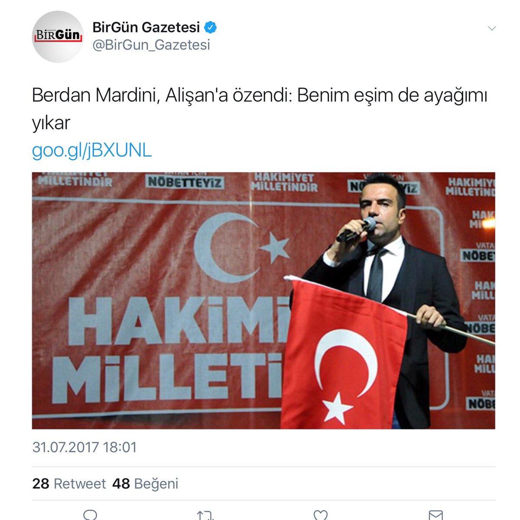Open the tweet's attached photo
Viewport: 520px width, 520px height.
tap(263, 301)
